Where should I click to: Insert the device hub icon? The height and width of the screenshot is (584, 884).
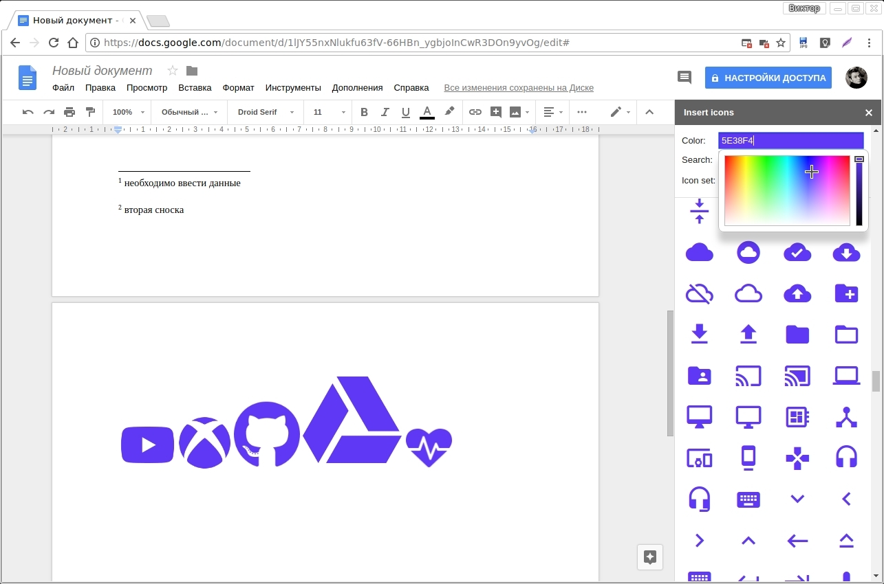click(846, 416)
